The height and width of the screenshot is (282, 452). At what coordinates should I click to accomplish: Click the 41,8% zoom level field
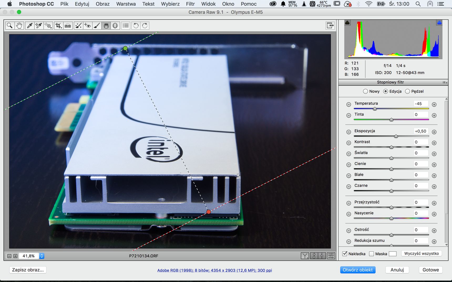tap(29, 256)
